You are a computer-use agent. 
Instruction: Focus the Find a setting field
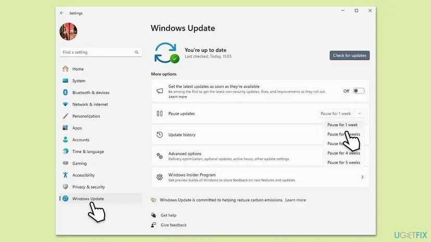[x=100, y=52]
